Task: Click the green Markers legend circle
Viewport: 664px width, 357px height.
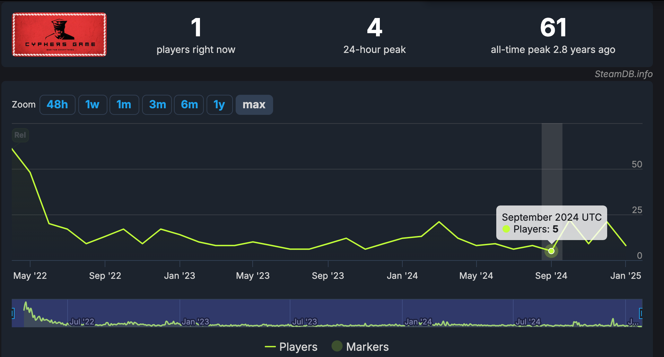Action: coord(337,346)
